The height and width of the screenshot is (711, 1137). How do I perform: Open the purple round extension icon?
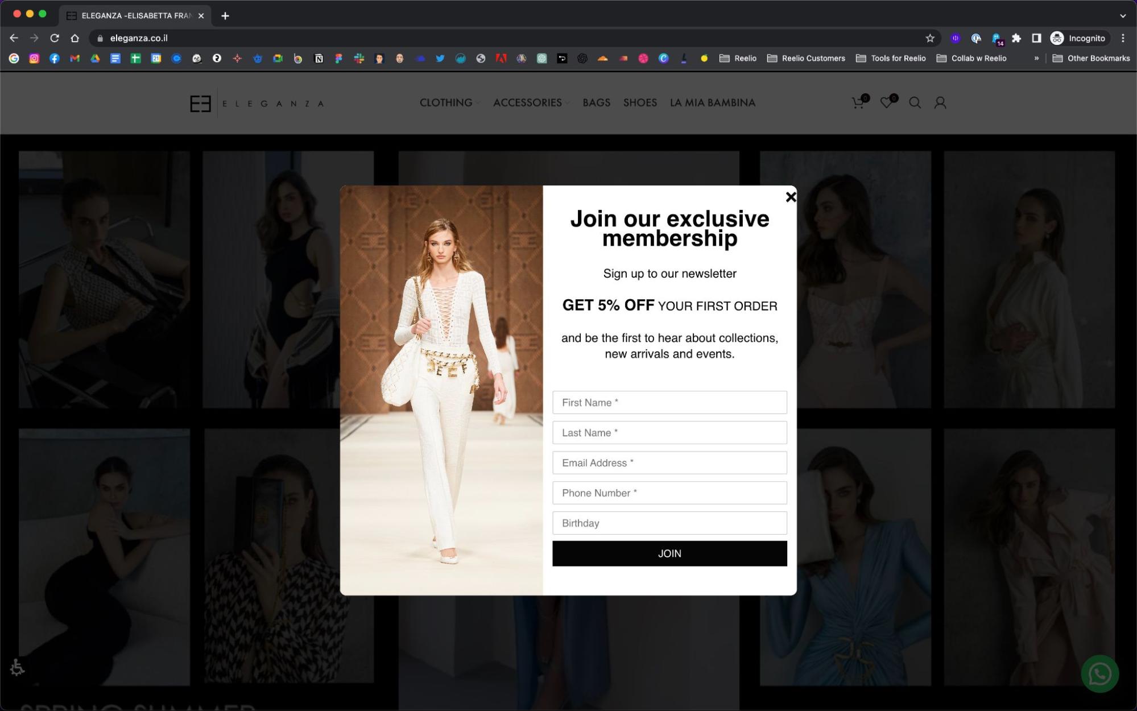956,38
